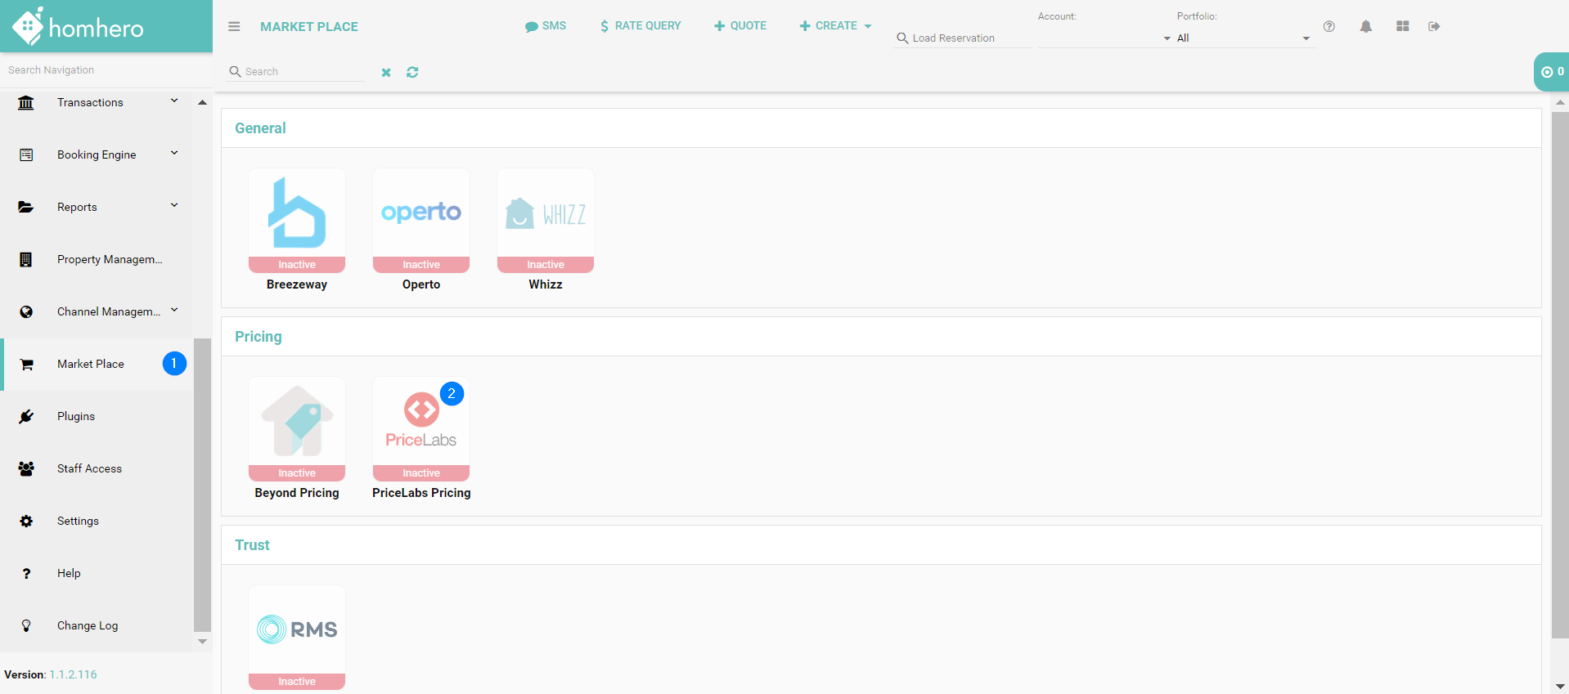Image resolution: width=1569 pixels, height=694 pixels.
Task: Click the Load Reservation search field
Action: tap(965, 38)
